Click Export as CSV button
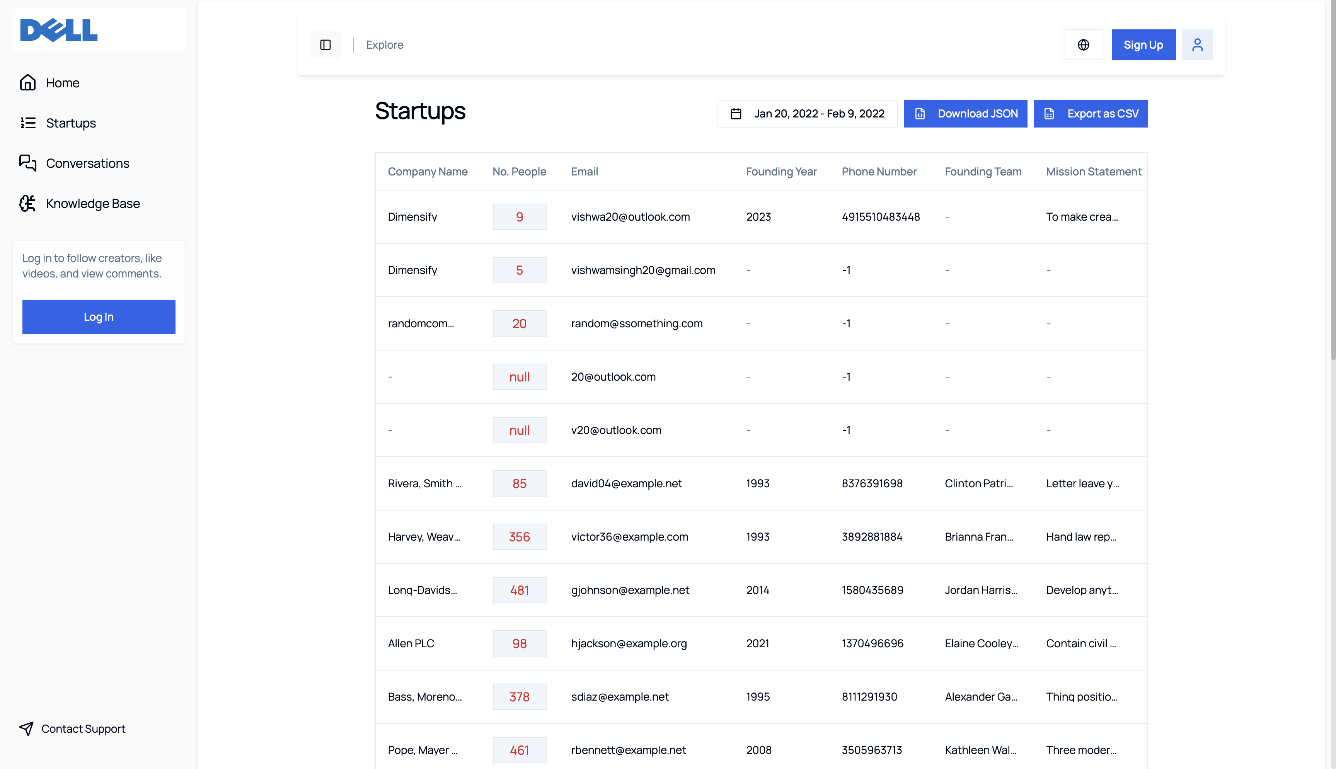 coord(1091,114)
